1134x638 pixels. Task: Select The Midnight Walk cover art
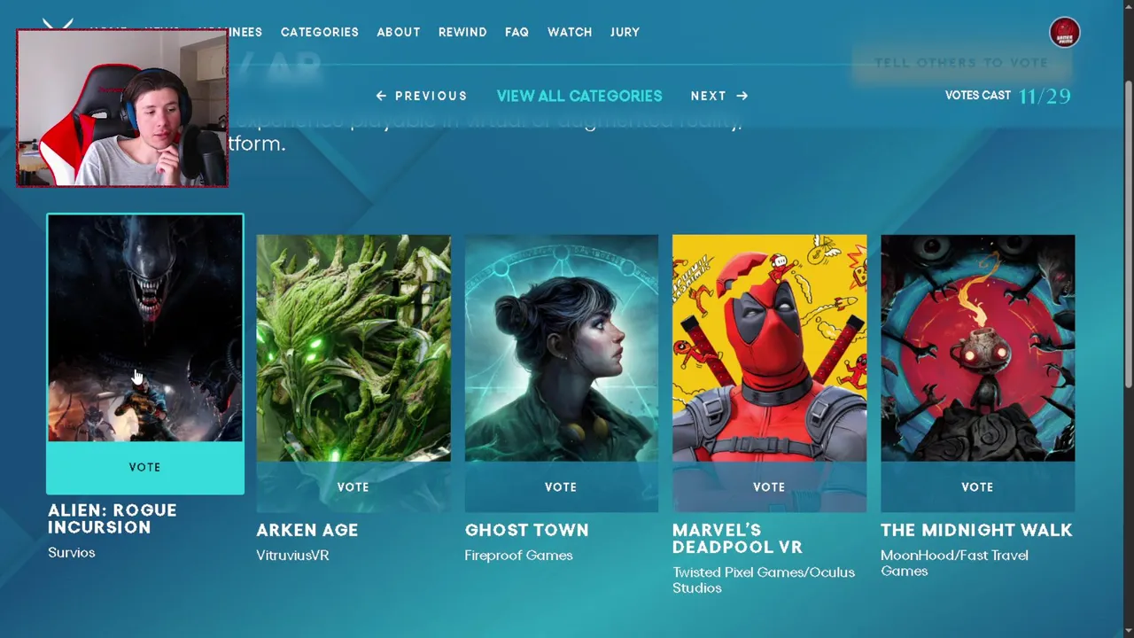click(977, 348)
